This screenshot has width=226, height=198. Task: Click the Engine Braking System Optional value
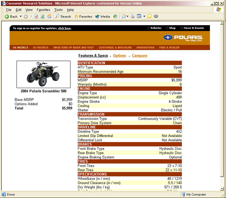(176, 157)
